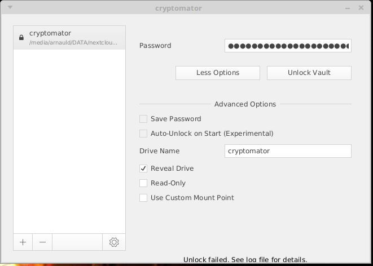The width and height of the screenshot is (373, 266).
Task: Toggle Auto-Unlock on Start (Experimental)
Action: point(143,134)
